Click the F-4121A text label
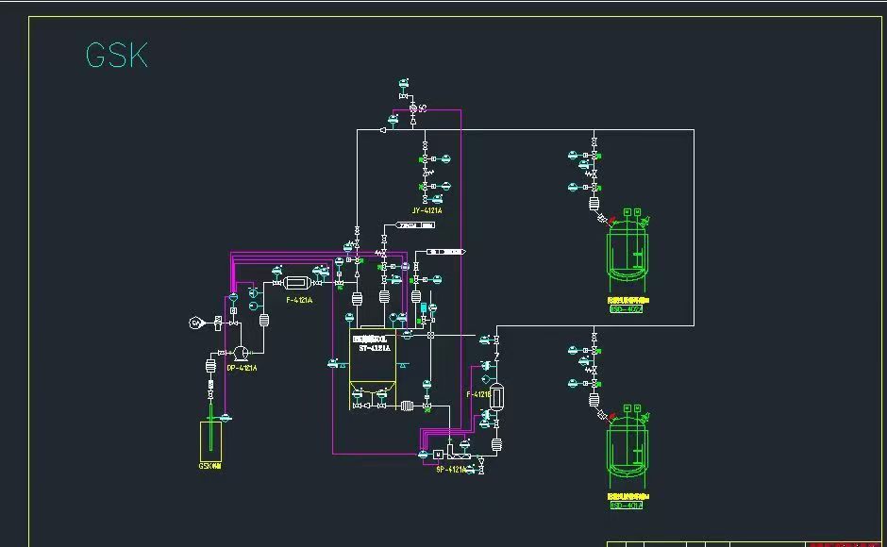The width and height of the screenshot is (887, 547). (x=299, y=300)
